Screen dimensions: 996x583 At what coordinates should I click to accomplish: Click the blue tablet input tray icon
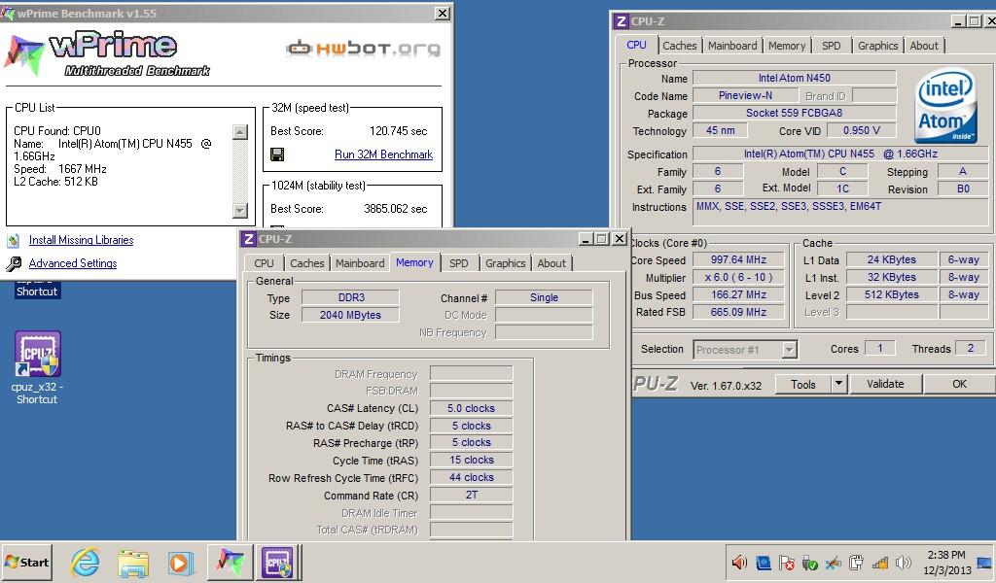point(764,563)
